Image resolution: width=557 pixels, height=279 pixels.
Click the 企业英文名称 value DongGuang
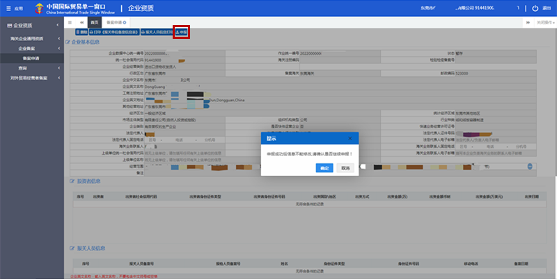155,87
